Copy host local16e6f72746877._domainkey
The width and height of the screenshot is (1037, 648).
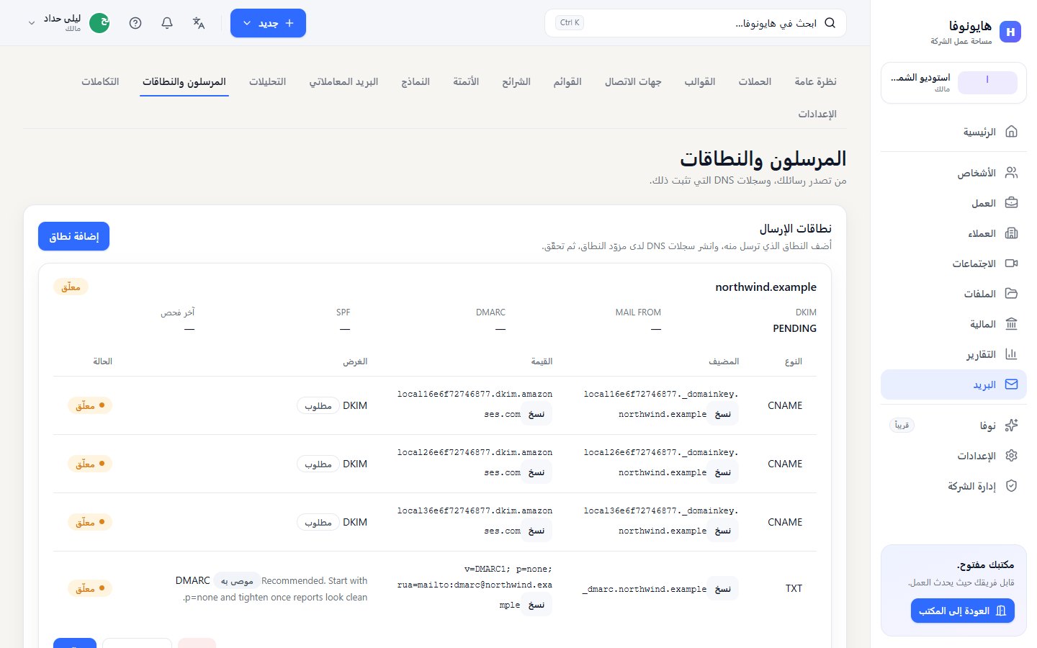(723, 414)
